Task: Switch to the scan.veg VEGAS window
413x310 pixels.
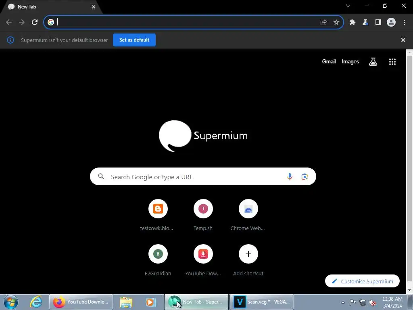Action: (261, 302)
